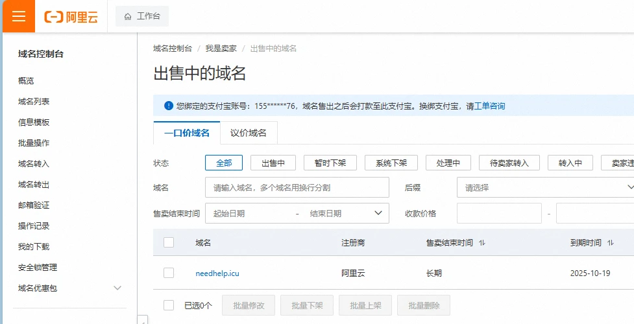Open the 后缀 suffix dropdown
This screenshot has height=324, width=634.
[545, 187]
